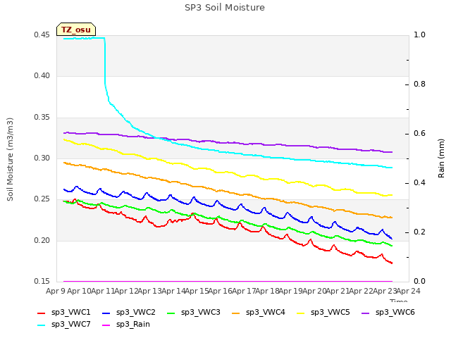
Task: Click the cyan line's steep vertical drop
Action: (105, 62)
